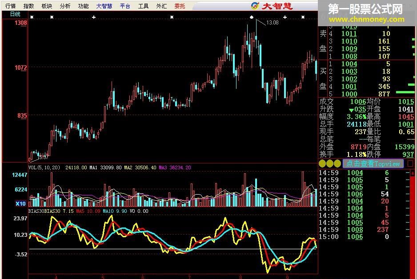Click the 日线 period label
Viewport: 417px width, 279px height.
coord(15,14)
